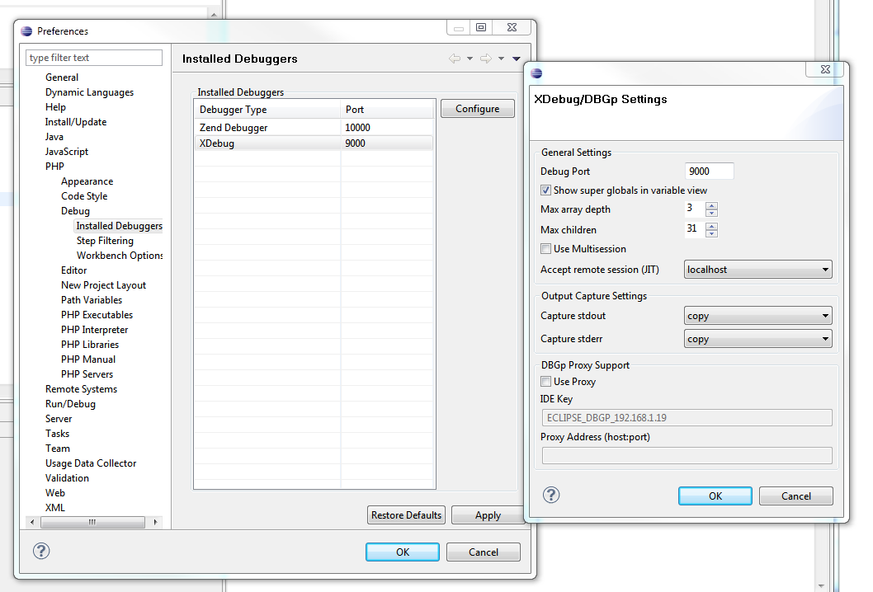This screenshot has height=592, width=873.
Task: Open back history dropdown arrow
Action: tap(470, 59)
